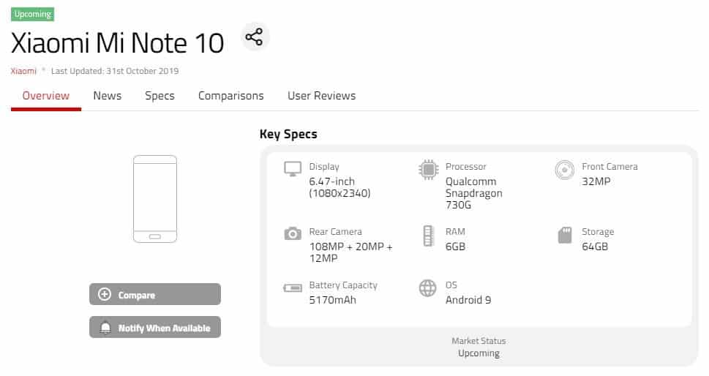
Task: Open the Specs tab
Action: point(160,96)
